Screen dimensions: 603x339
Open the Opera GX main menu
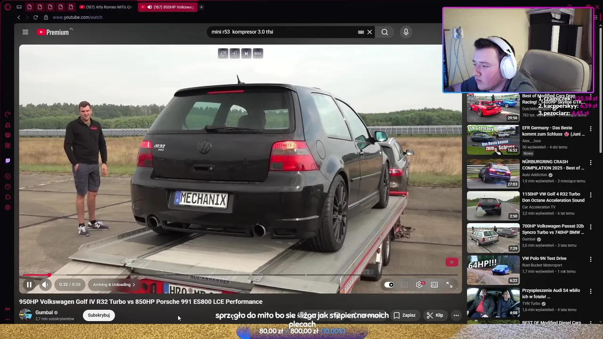pyautogui.click(x=8, y=7)
